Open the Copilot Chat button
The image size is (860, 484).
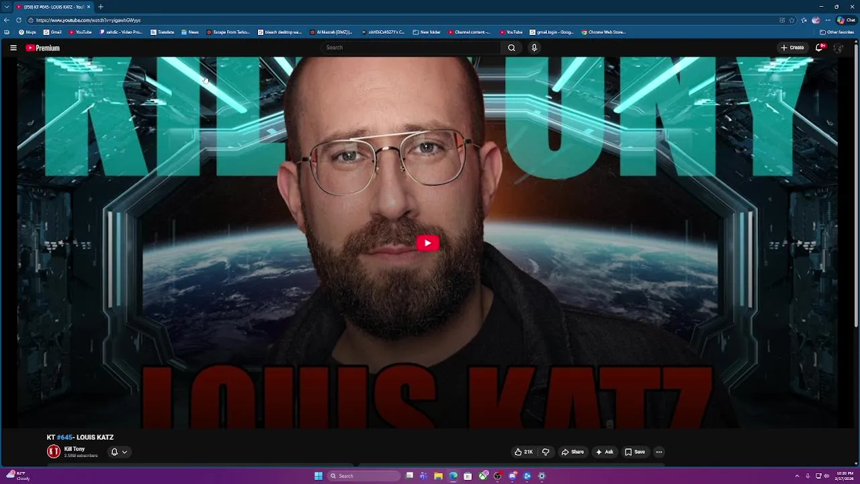846,20
